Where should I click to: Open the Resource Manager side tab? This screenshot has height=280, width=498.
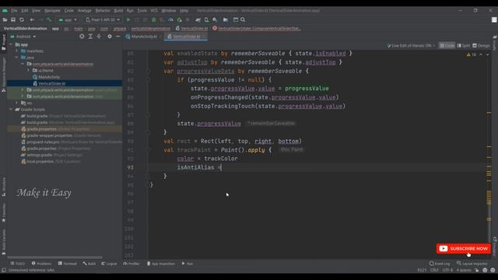point(3,75)
